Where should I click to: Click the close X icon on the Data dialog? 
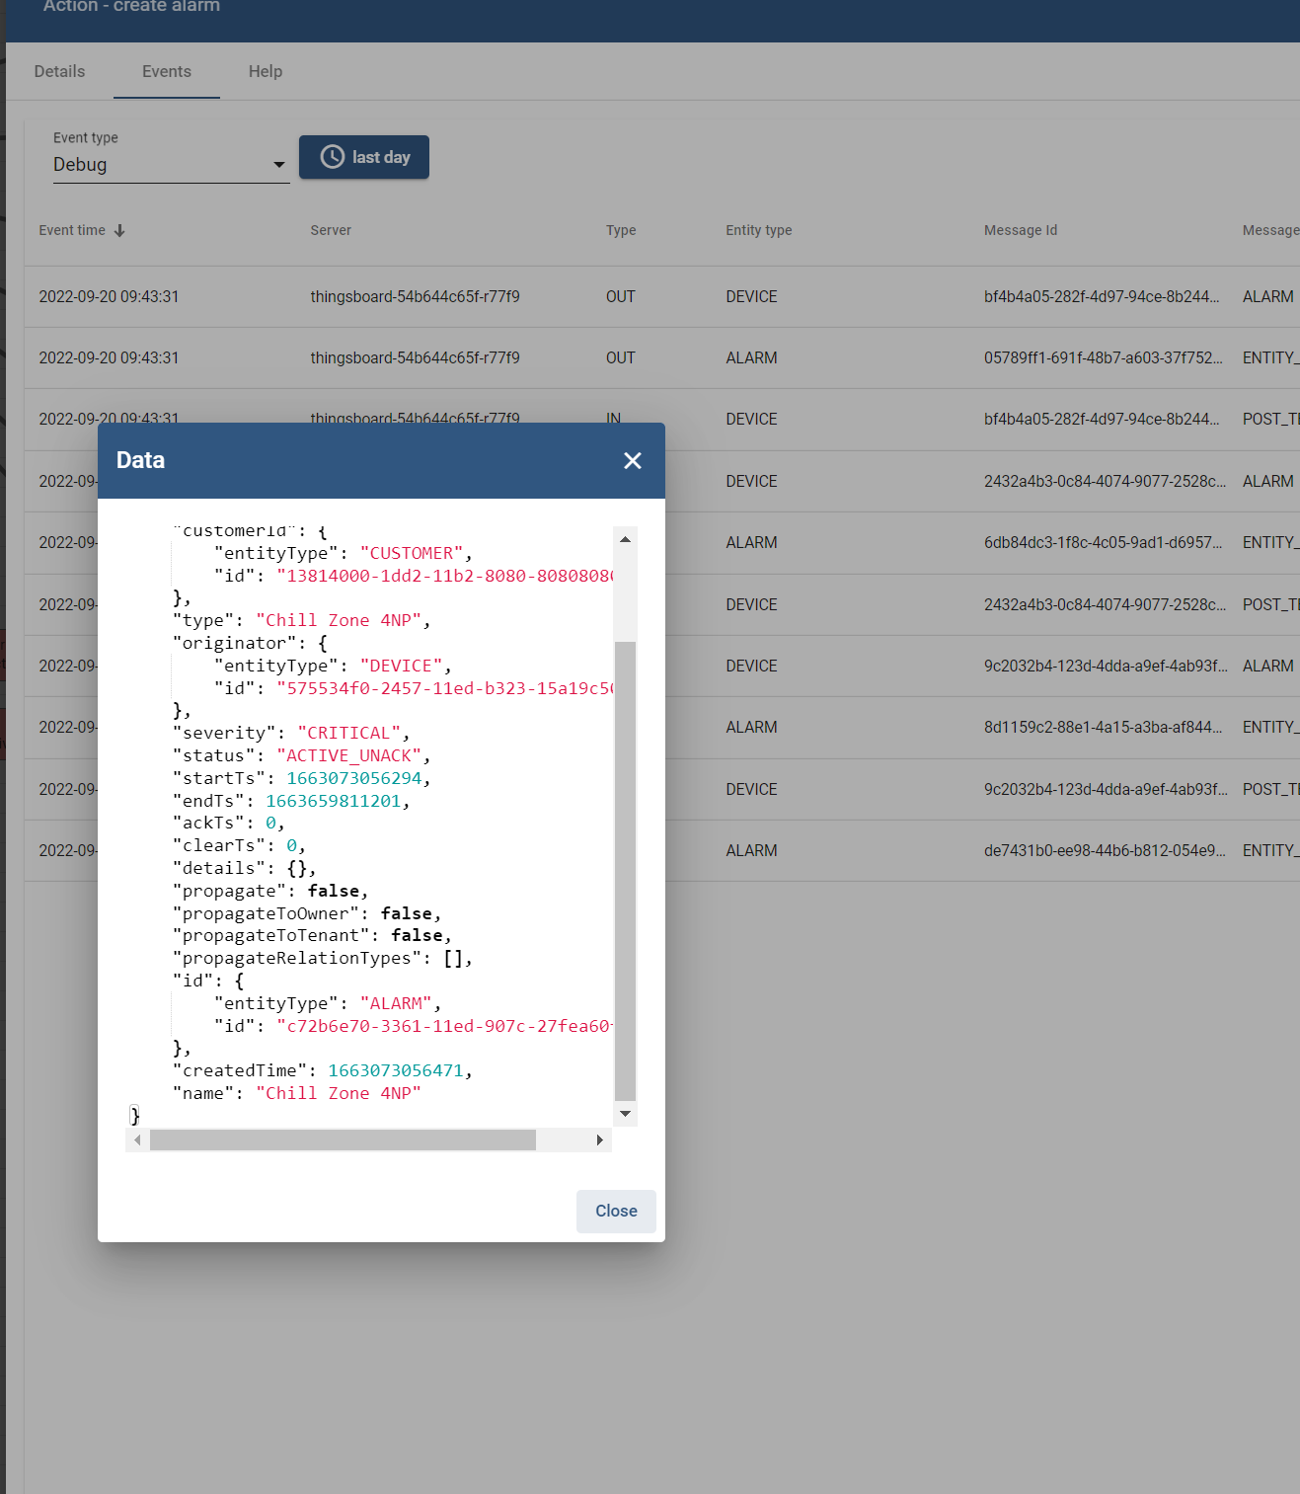coord(632,460)
